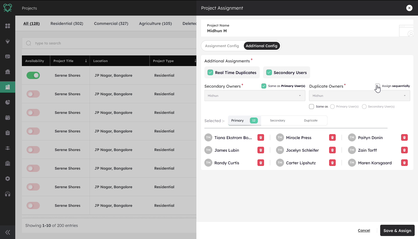Sort by Project Type arrow
418x239 pixels.
click(x=195, y=61)
